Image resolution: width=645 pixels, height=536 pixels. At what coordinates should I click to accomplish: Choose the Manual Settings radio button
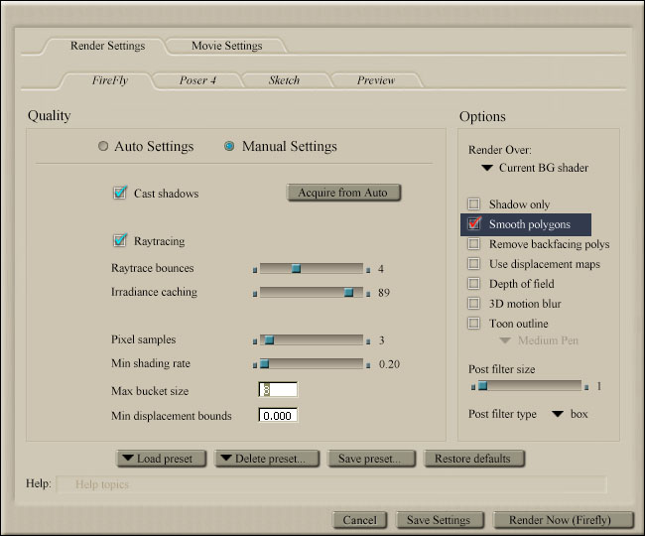click(230, 147)
